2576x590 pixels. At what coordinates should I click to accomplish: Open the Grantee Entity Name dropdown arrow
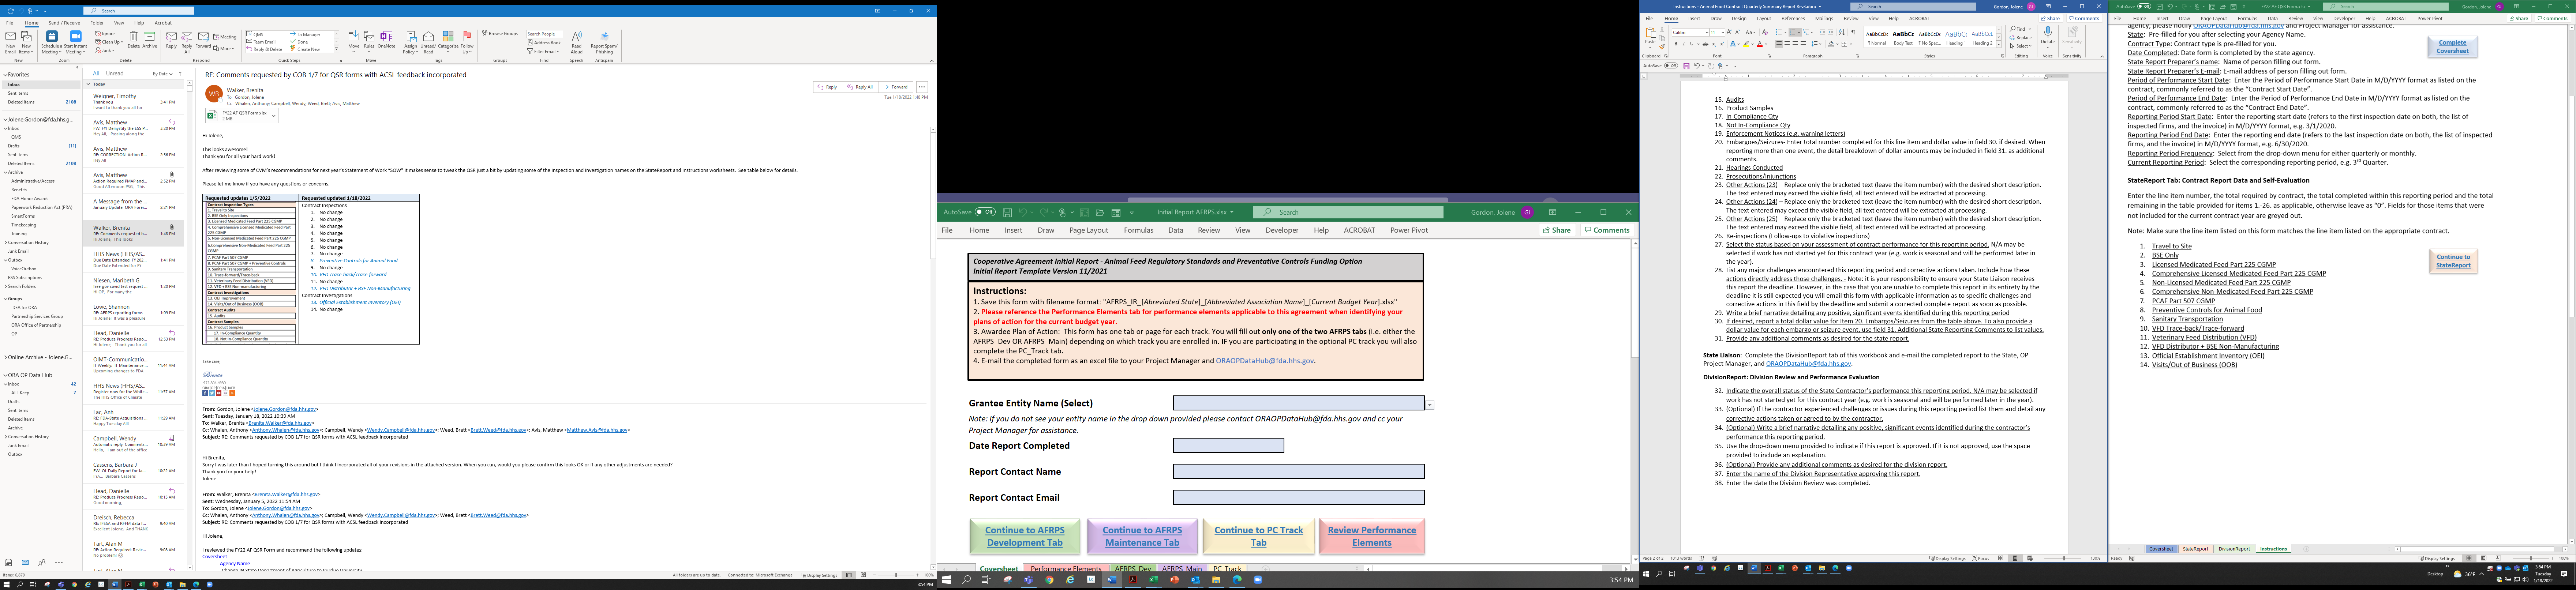pyautogui.click(x=1430, y=405)
